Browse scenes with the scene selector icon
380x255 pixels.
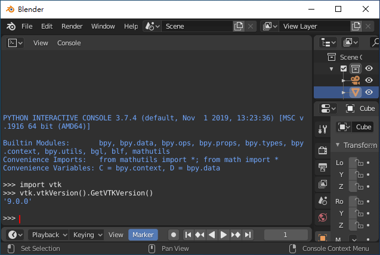(152, 26)
